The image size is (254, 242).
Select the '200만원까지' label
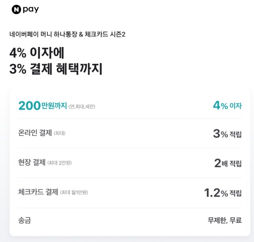coord(43,106)
